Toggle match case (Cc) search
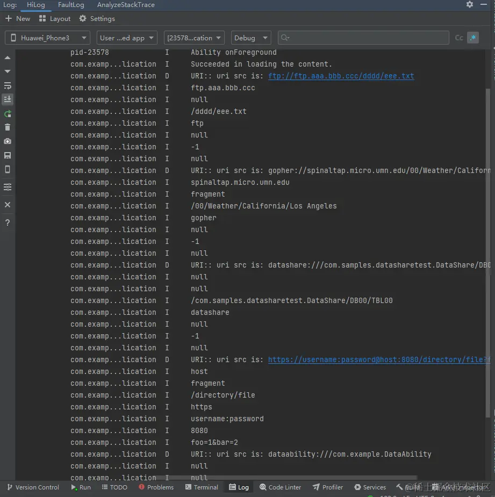This screenshot has width=495, height=497. (459, 38)
